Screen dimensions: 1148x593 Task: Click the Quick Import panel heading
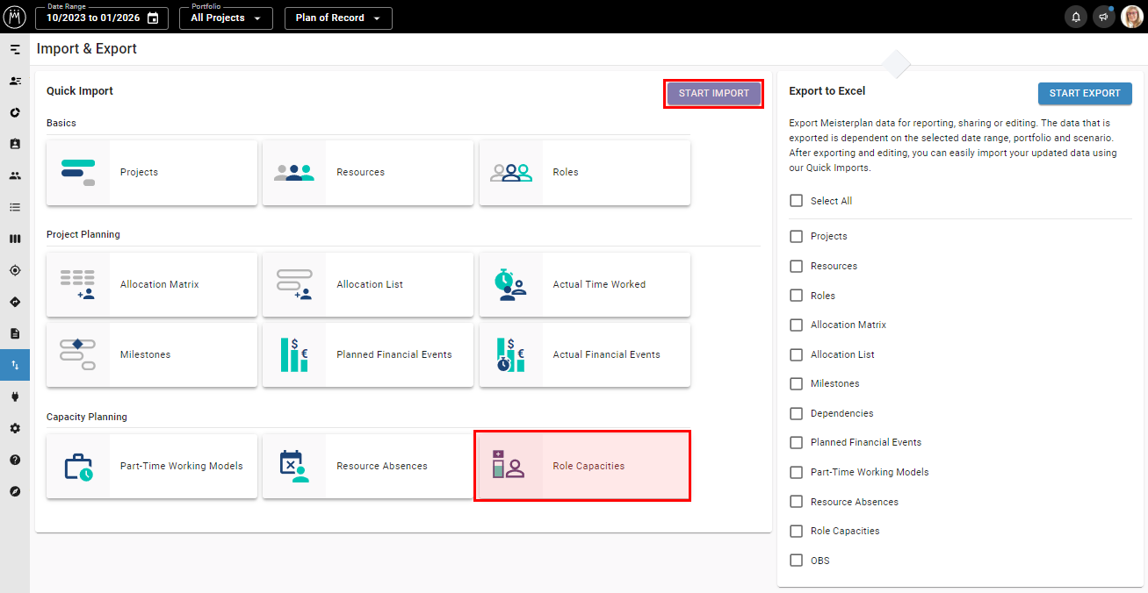(80, 91)
